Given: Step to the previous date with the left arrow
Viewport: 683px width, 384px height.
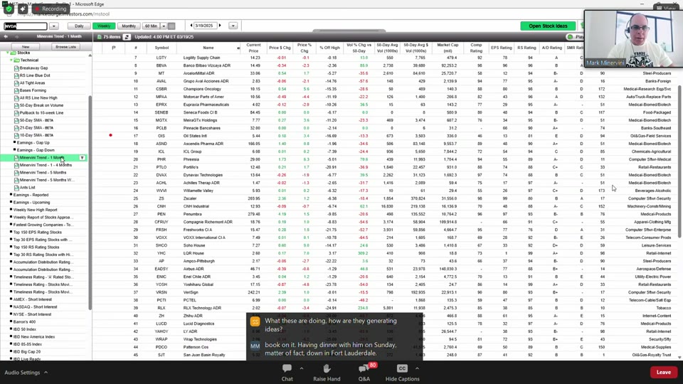Looking at the screenshot, I should [x=191, y=26].
